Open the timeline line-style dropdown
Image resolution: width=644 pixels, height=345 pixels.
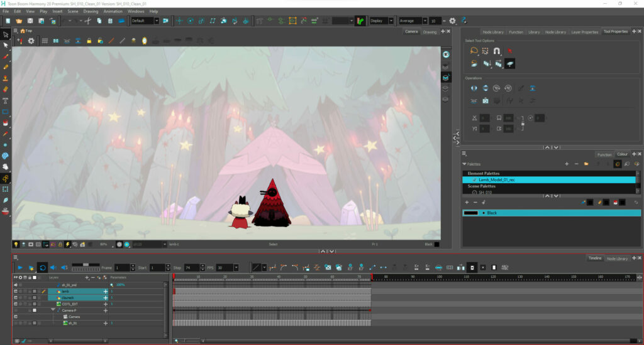[264, 268]
